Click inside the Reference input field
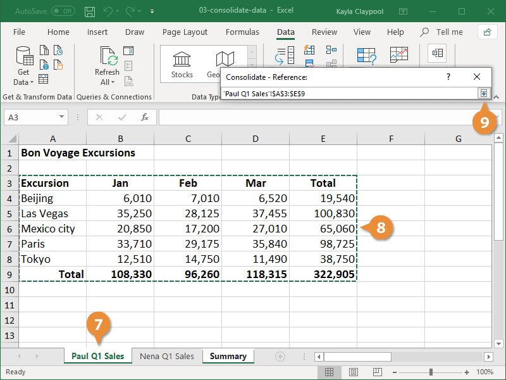 pos(348,93)
